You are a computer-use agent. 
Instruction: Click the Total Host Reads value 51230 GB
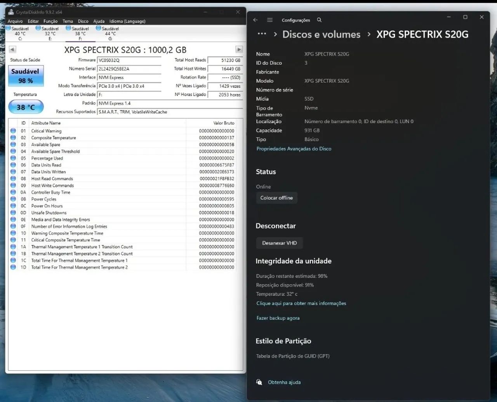click(225, 60)
